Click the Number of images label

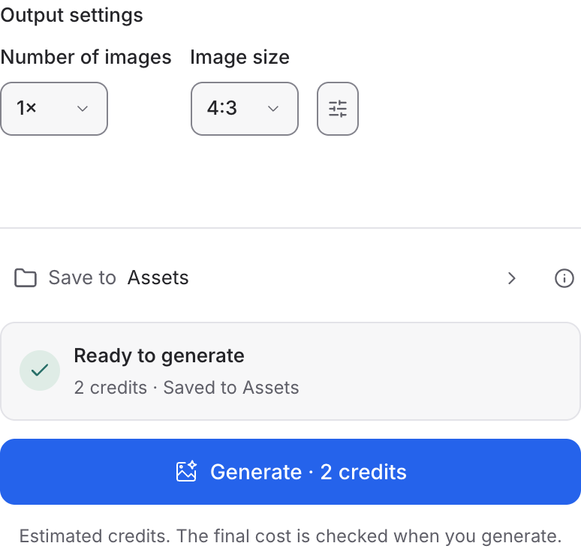pos(86,58)
